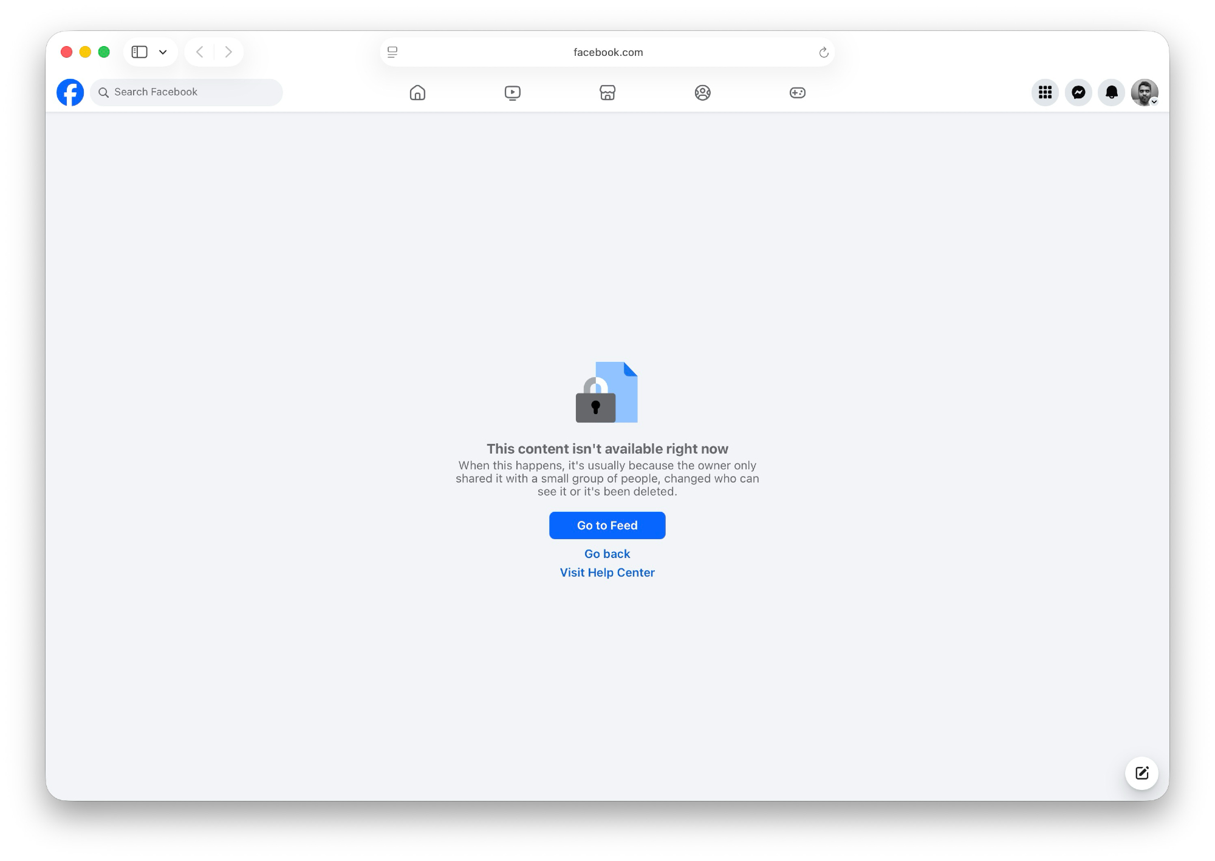Click the Search Facebook field
This screenshot has width=1215, height=861.
tap(188, 92)
